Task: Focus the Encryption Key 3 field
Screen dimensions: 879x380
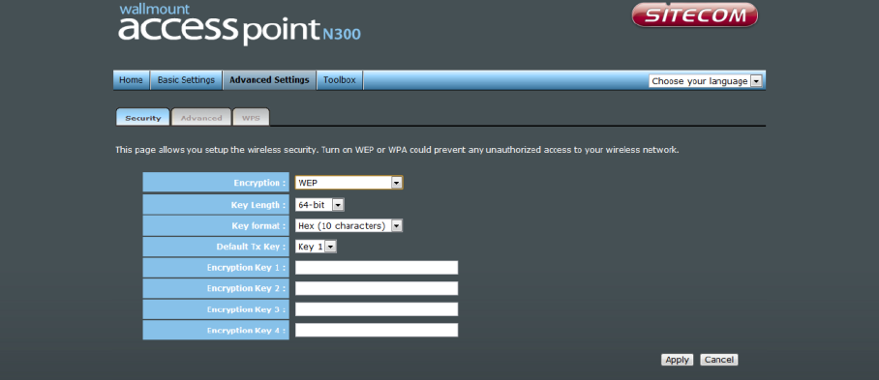Action: [x=377, y=309]
